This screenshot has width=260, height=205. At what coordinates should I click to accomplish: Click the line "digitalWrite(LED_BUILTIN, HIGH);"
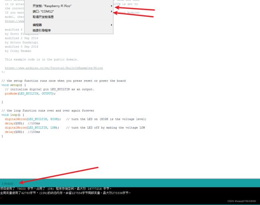pos(33,119)
